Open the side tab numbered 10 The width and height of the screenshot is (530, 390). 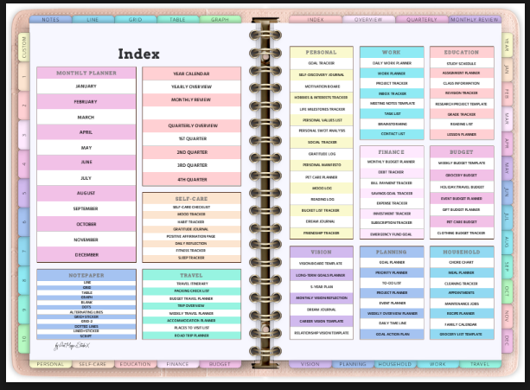[24, 339]
